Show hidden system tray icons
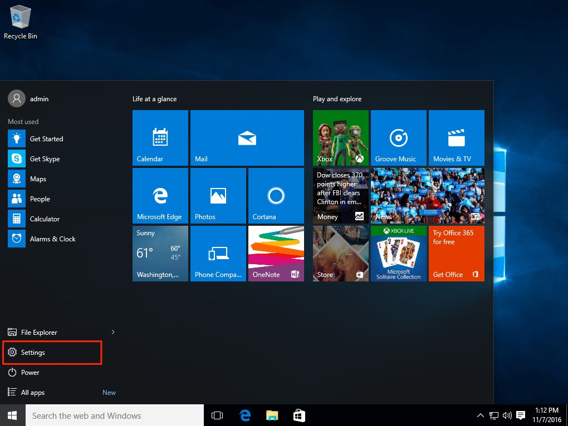Screen dimensions: 568x426 [x=481, y=415]
